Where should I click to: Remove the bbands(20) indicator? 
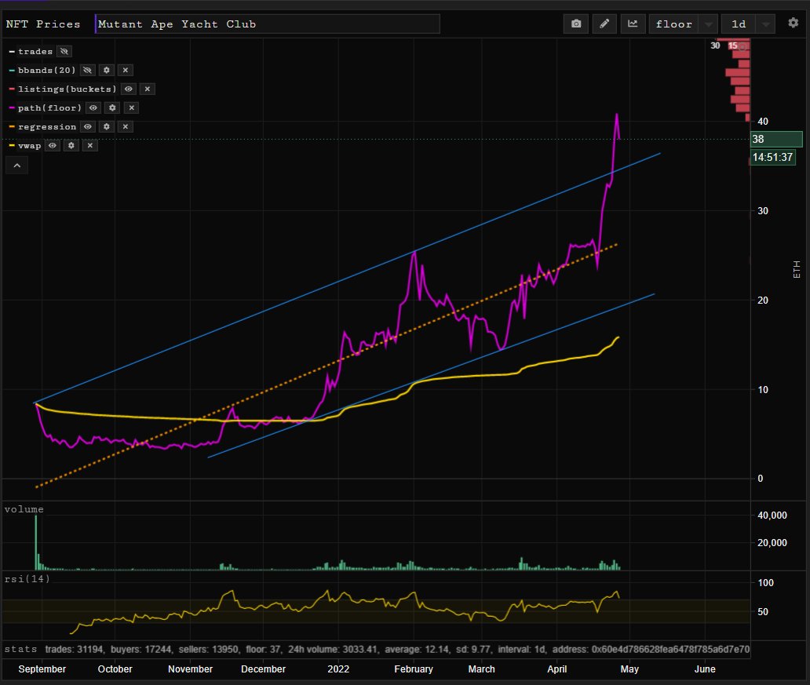[125, 70]
